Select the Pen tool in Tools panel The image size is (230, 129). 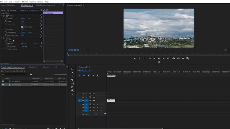(x=72, y=87)
